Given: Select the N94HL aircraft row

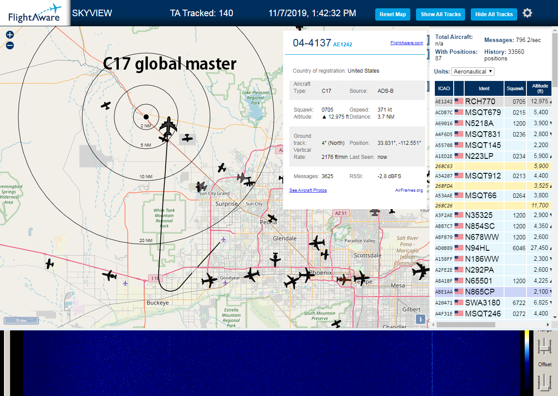Looking at the screenshot, I should (x=494, y=248).
